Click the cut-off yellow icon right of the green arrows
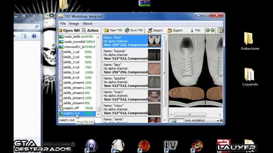Screen dimensions: 273x153 pyautogui.click(x=221, y=30)
